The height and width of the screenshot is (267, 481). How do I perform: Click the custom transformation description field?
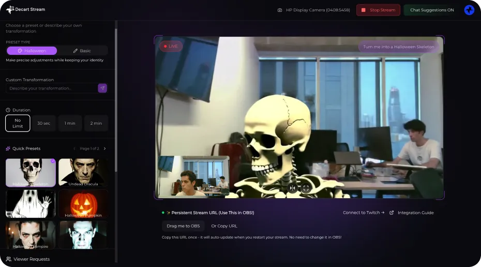coord(51,88)
